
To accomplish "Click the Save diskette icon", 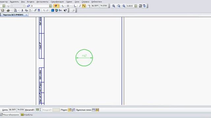I will click(x=3, y=10).
